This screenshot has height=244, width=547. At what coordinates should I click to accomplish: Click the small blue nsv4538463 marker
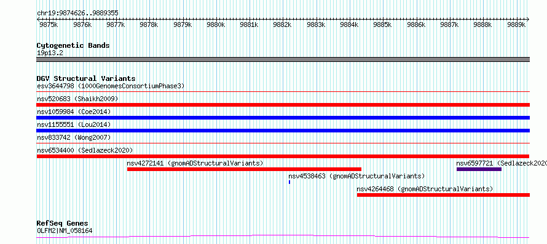tap(289, 182)
